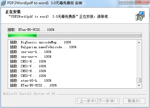Click the disabled maximize button
Screen dimensions: 150x108
point(131,2)
